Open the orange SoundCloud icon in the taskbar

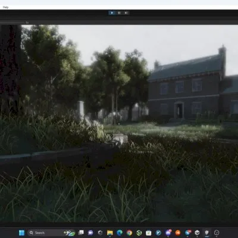(178, 233)
